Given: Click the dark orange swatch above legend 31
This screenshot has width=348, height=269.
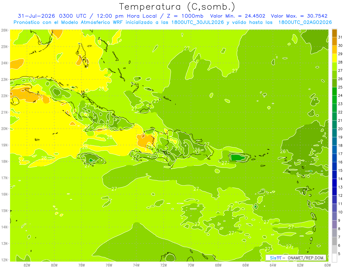Looking at the screenshot, I should pos(334,33).
